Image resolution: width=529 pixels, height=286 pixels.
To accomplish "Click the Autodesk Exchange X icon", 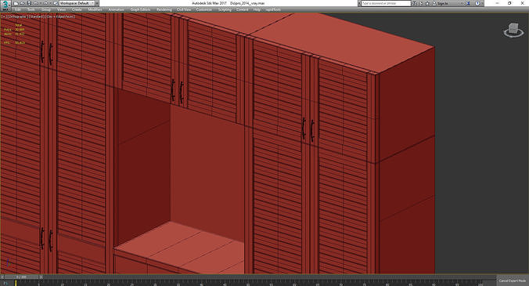I will click(468, 3).
